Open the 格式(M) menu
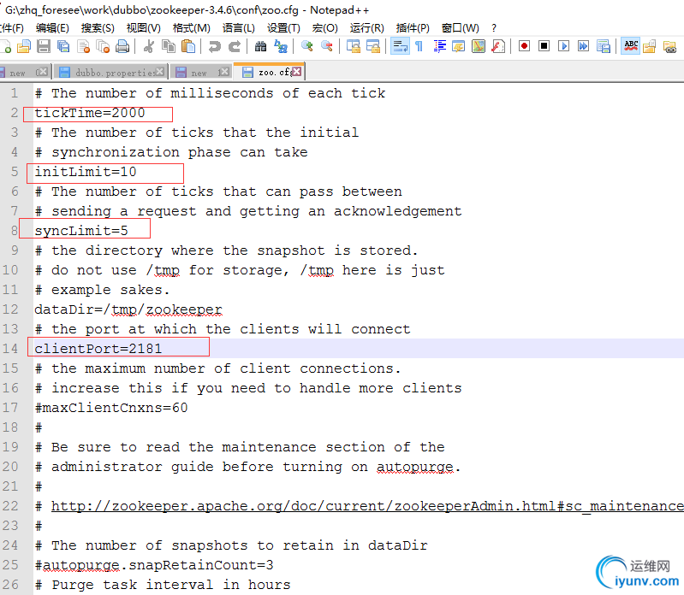The width and height of the screenshot is (684, 595). click(192, 28)
